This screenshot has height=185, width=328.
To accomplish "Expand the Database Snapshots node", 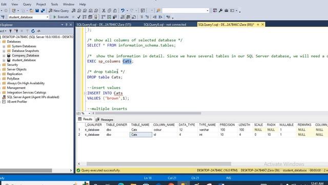I will tap(4, 51).
